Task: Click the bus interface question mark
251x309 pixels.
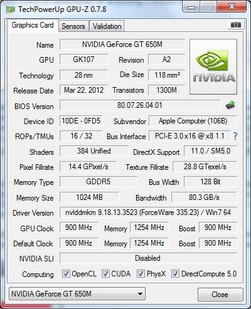Action: (x=235, y=136)
